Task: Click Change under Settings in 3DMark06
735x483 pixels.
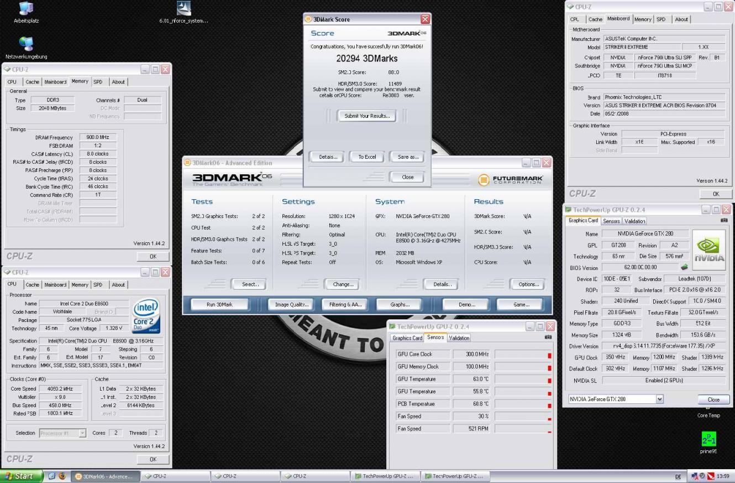Action: click(343, 284)
